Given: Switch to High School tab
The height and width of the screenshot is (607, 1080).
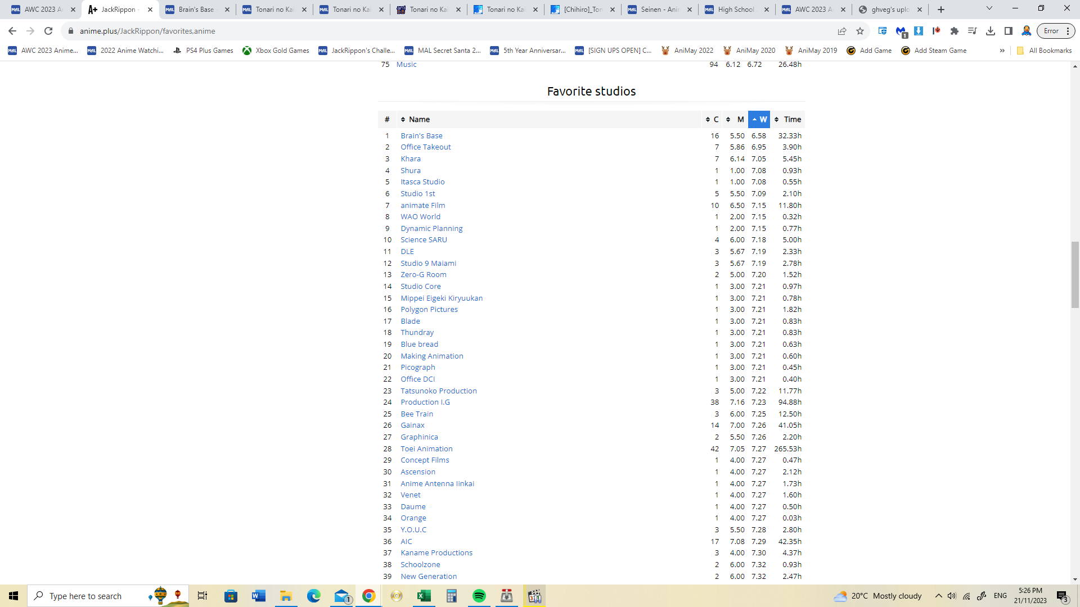Looking at the screenshot, I should (x=736, y=10).
